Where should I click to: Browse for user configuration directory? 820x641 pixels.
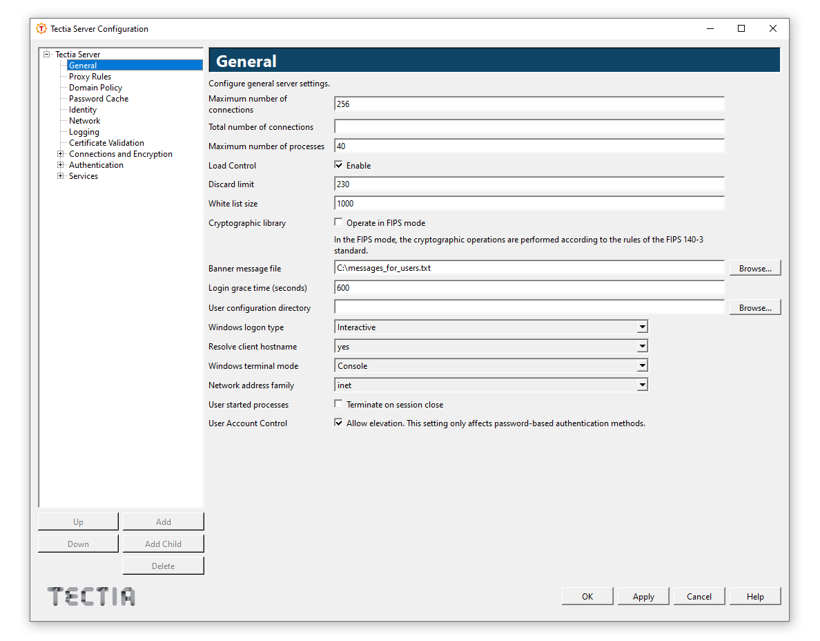coord(755,307)
